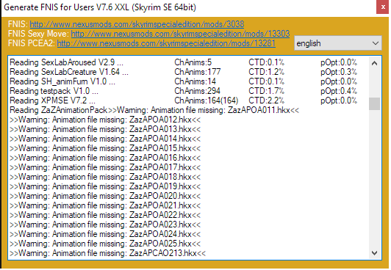Click the warning for ZazAPOA014.hkx
This screenshot has width=391, height=270.
click(x=105, y=139)
